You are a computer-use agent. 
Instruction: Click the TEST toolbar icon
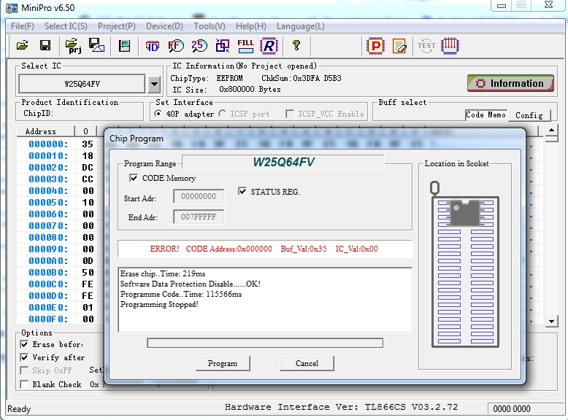(x=426, y=46)
